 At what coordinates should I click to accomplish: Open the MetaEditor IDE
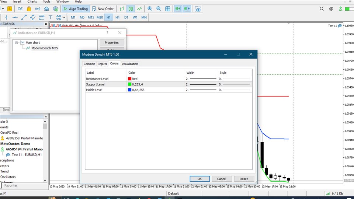point(20,8)
